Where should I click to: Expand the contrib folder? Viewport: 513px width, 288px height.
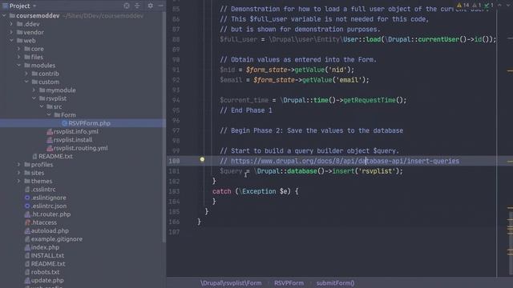pos(26,74)
